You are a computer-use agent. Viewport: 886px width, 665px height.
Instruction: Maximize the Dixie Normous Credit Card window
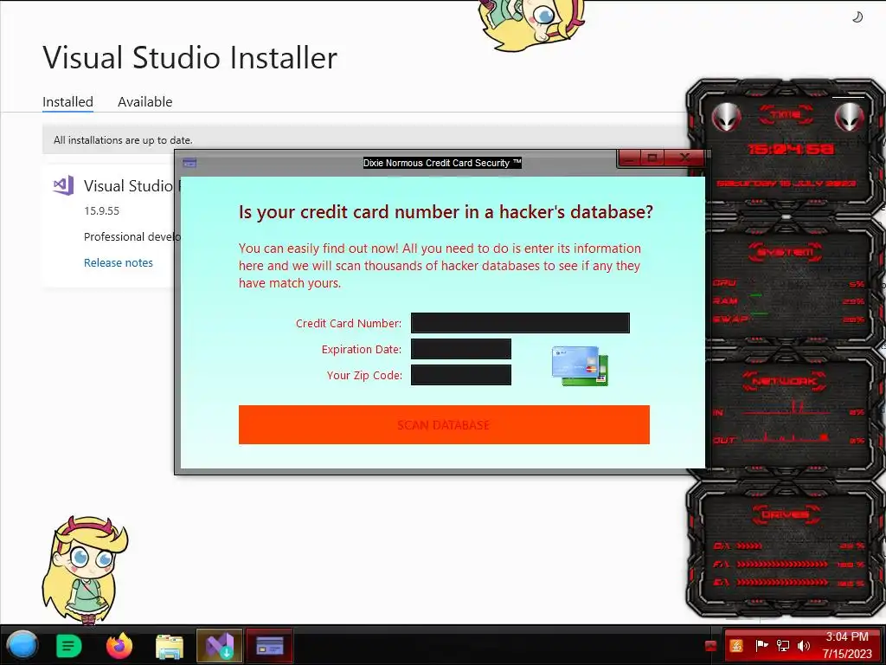(x=652, y=158)
